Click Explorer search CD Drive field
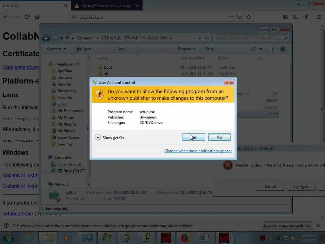The width and height of the screenshot is (325, 244). point(251,38)
